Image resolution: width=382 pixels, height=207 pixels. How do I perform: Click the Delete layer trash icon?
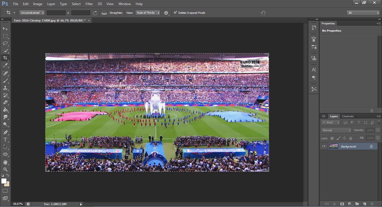372,204
